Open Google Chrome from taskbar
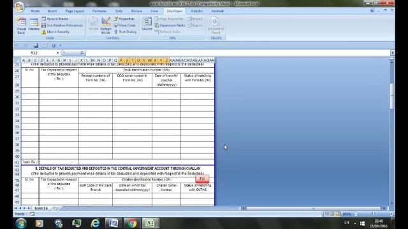The height and width of the screenshot is (229, 408). click(132, 223)
